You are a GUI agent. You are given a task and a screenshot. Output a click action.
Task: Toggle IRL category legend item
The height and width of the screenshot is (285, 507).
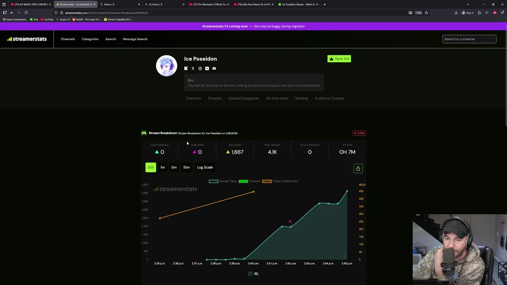[x=253, y=274]
